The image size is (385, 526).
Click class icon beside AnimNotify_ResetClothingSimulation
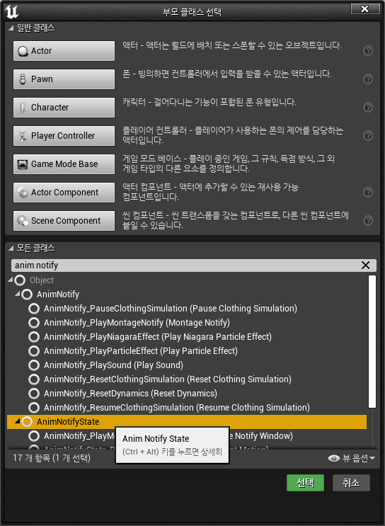point(34,379)
